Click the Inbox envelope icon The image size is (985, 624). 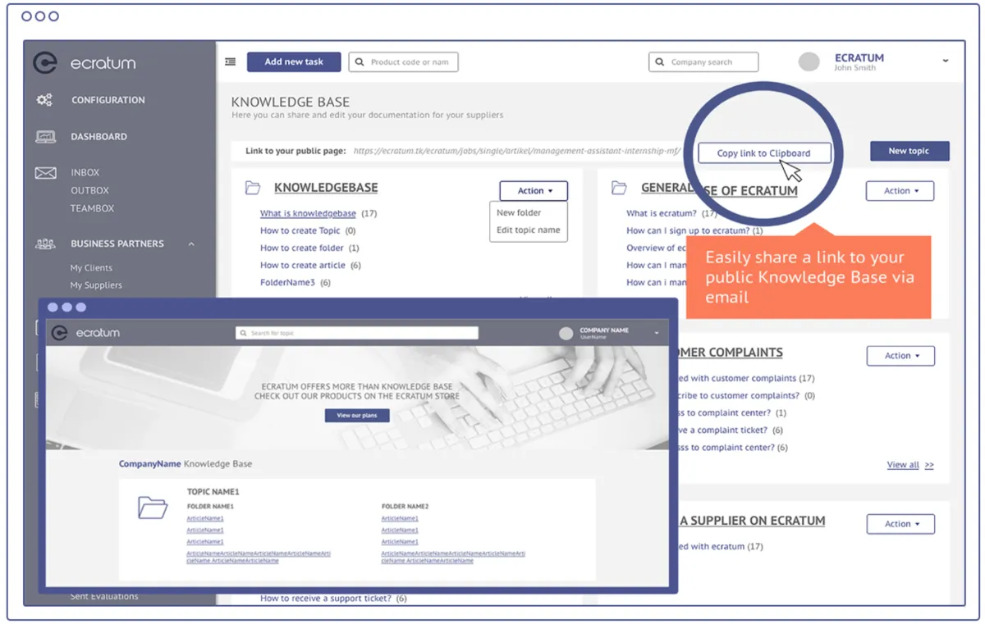tap(45, 173)
